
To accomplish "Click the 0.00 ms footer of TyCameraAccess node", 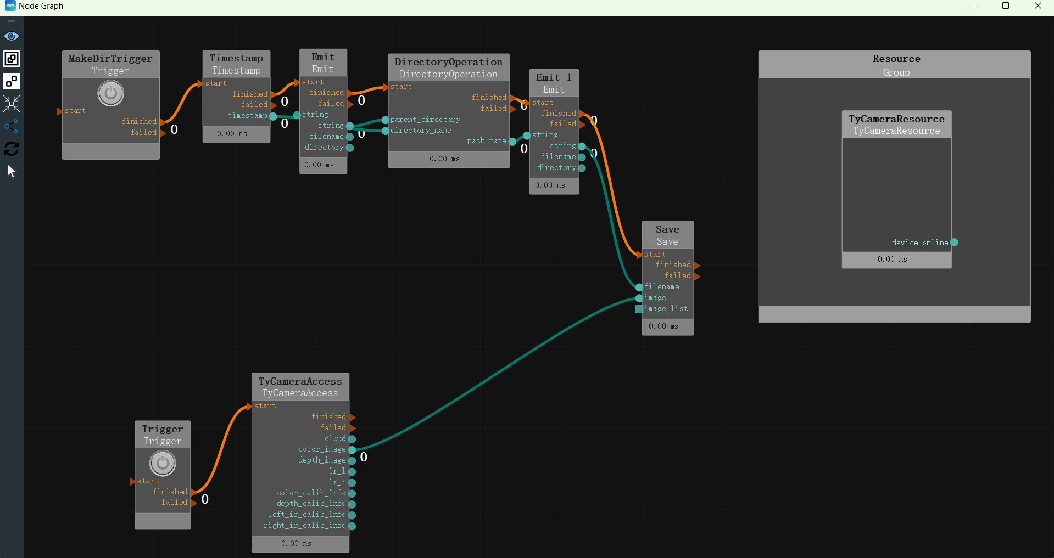I will (300, 544).
